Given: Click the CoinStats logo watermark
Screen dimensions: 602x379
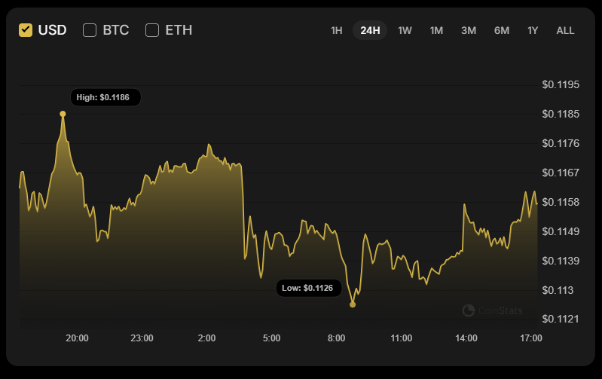Looking at the screenshot, I should [x=492, y=310].
